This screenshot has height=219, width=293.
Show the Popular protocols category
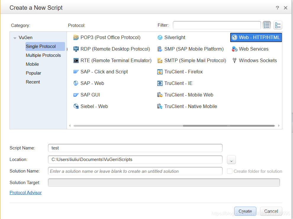tap(33, 73)
